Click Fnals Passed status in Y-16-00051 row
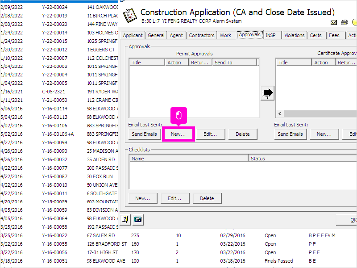 (278, 261)
